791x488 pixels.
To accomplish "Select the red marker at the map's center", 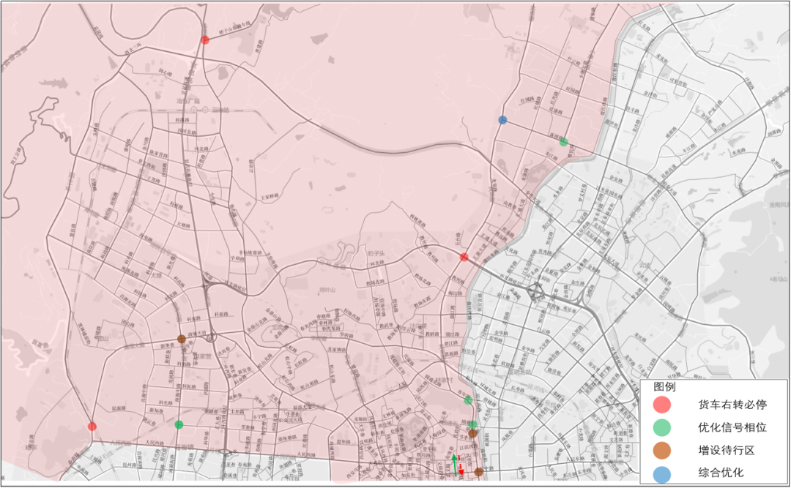I will coord(464,257).
